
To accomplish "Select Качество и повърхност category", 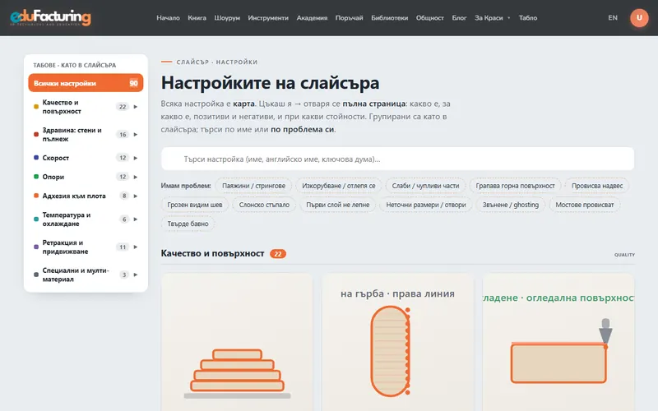I will (86, 107).
